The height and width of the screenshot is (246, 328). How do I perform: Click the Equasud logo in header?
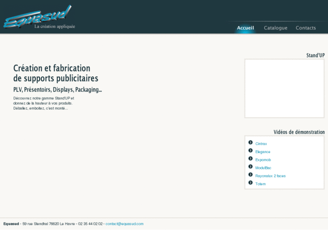pyautogui.click(x=37, y=17)
